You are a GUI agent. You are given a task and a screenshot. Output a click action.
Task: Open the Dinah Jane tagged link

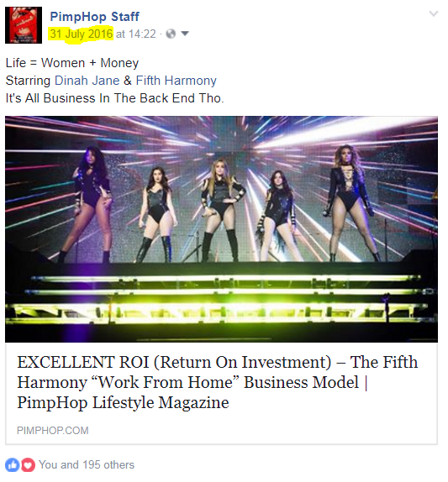coord(87,81)
